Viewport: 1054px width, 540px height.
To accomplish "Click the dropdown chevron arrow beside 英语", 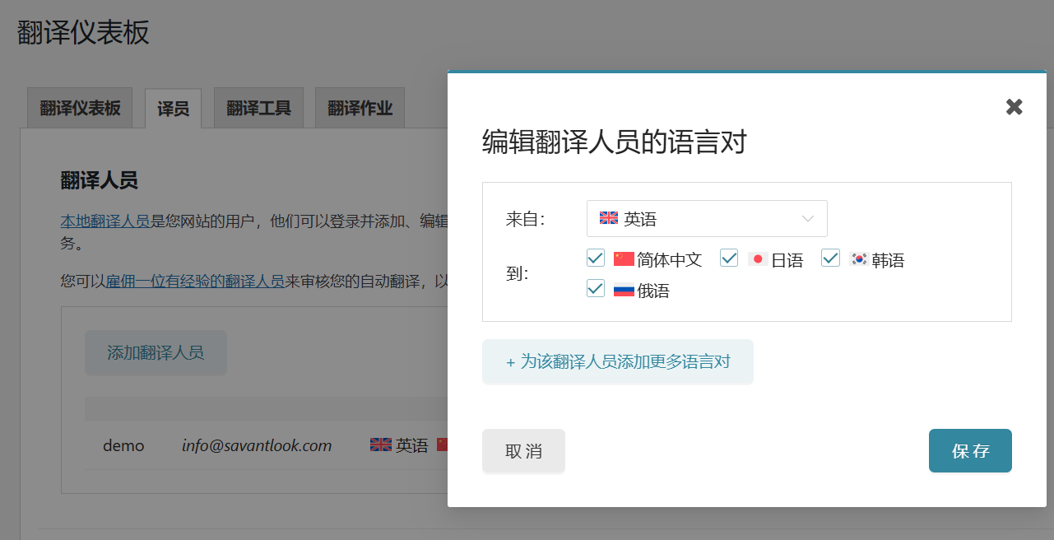I will pos(807,219).
